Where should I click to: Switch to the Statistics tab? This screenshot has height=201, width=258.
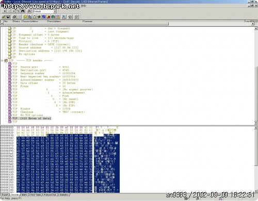point(64,195)
